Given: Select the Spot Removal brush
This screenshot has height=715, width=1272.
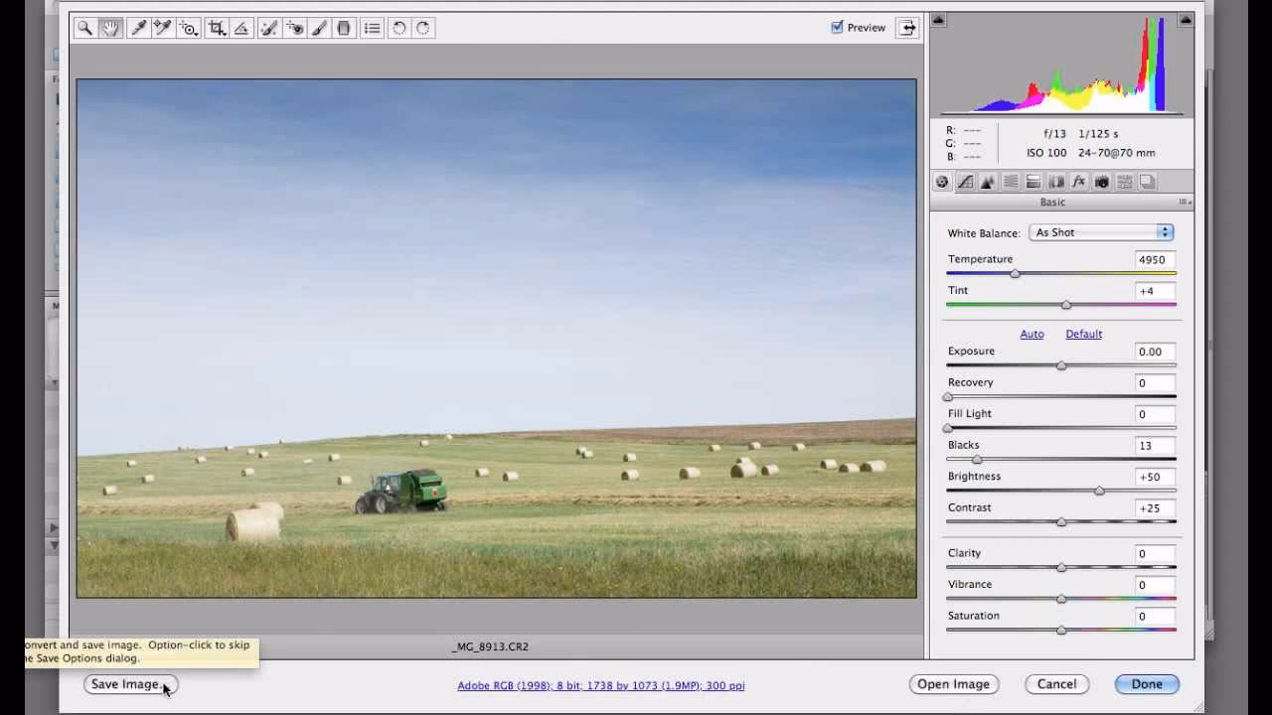Looking at the screenshot, I should [268, 28].
